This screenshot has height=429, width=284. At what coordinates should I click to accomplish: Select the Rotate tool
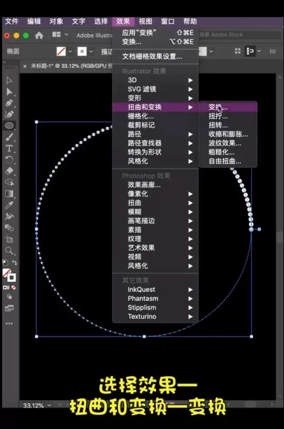(x=9, y=159)
